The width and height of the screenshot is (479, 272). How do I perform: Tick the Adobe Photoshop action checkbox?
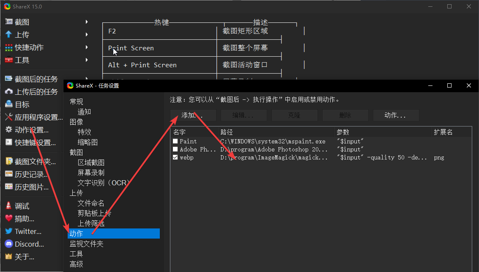tap(175, 149)
